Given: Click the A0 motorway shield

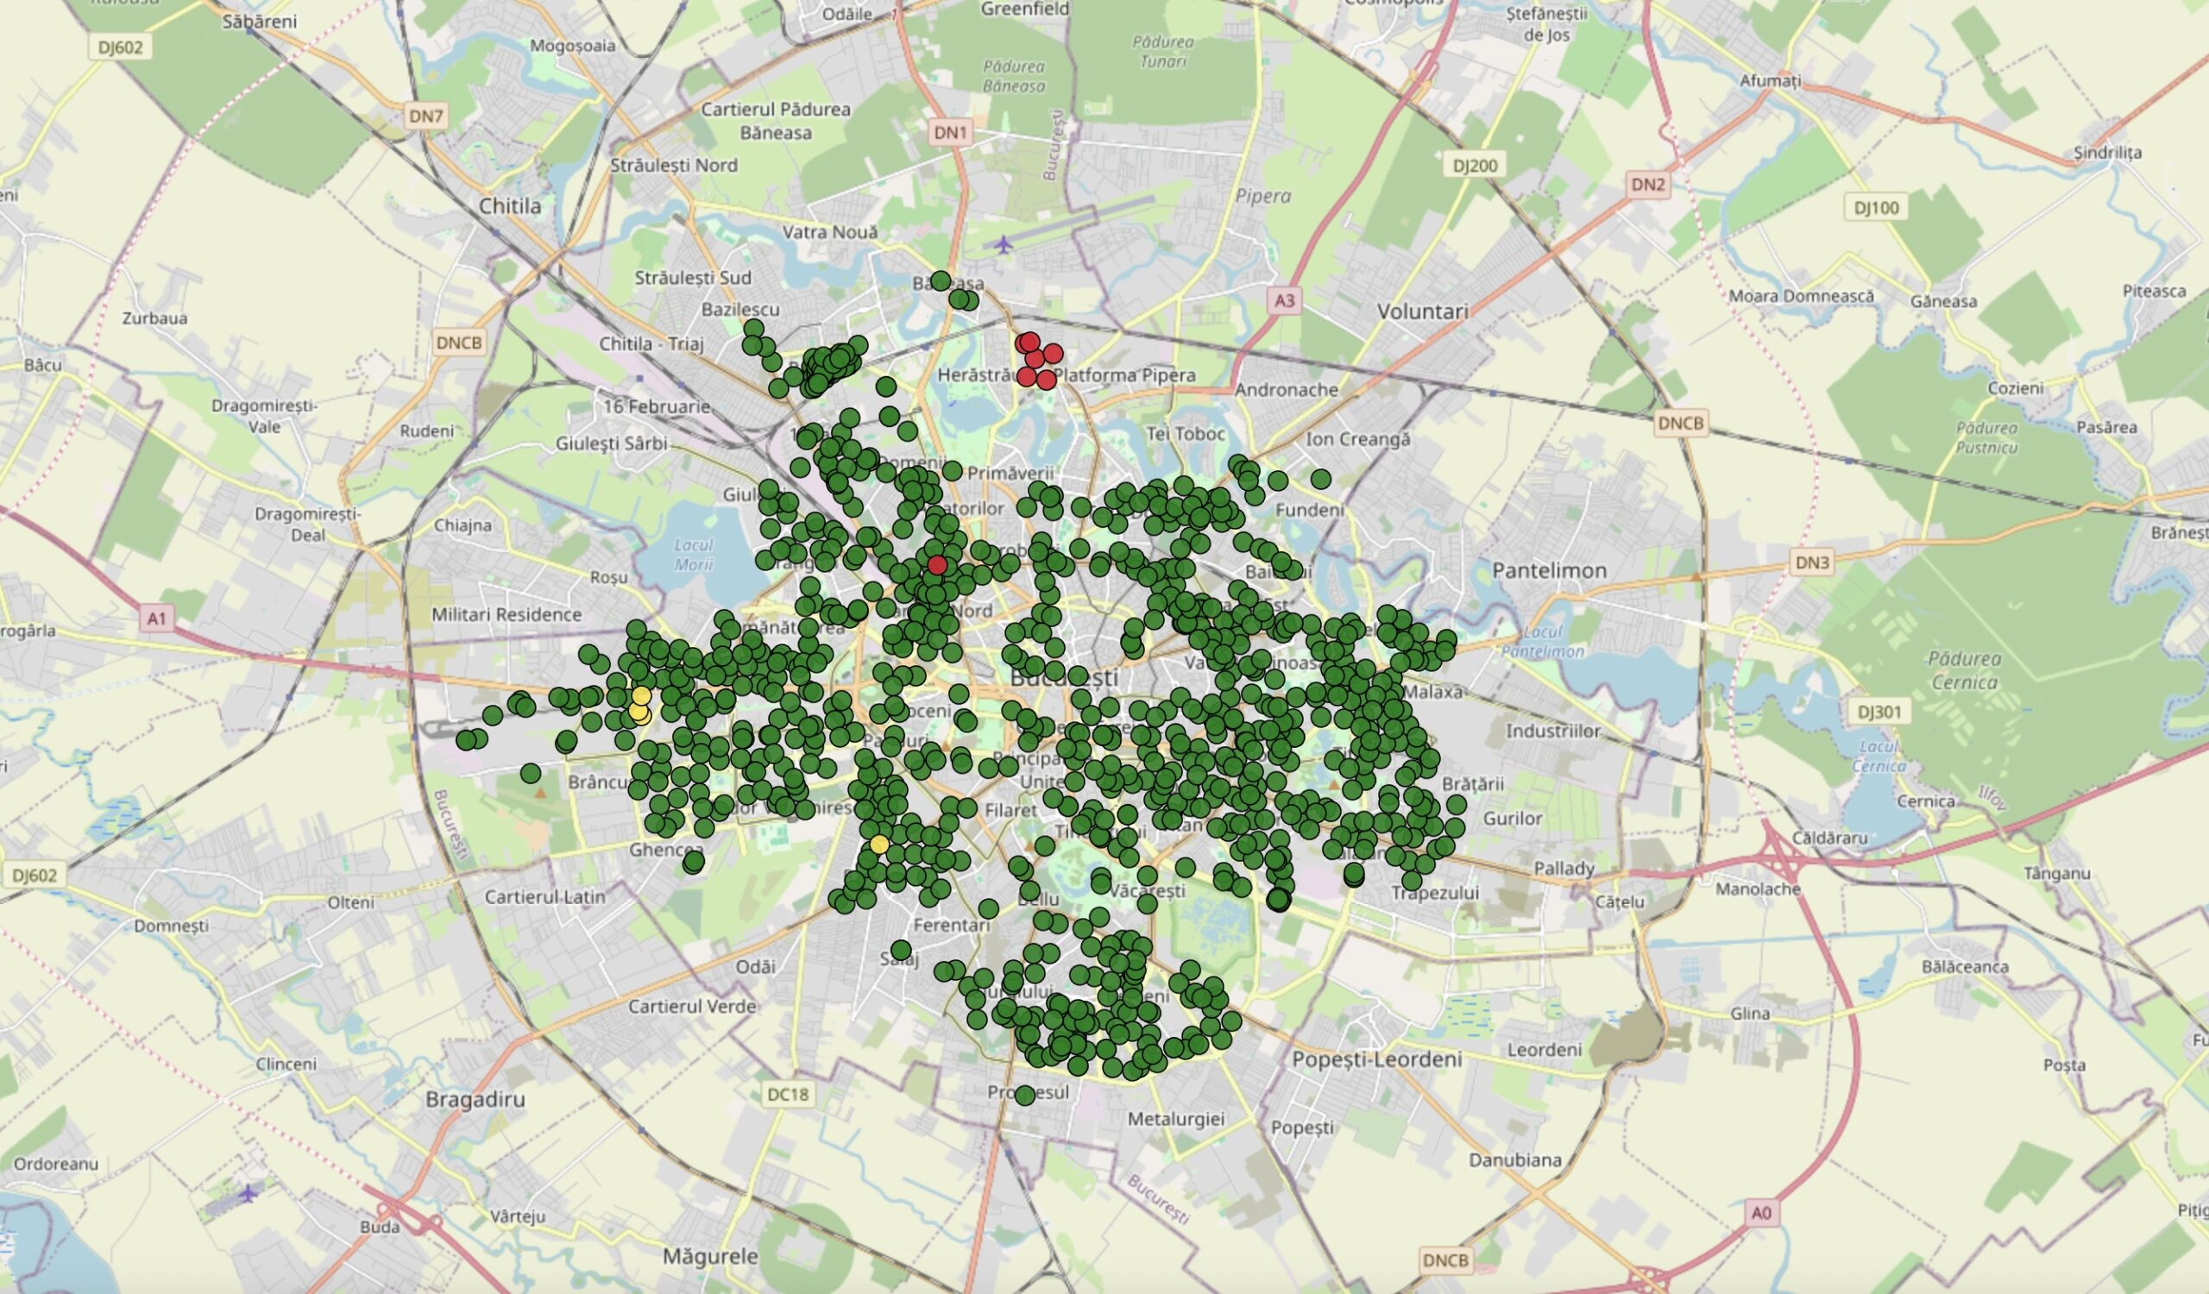Looking at the screenshot, I should tap(1761, 1213).
